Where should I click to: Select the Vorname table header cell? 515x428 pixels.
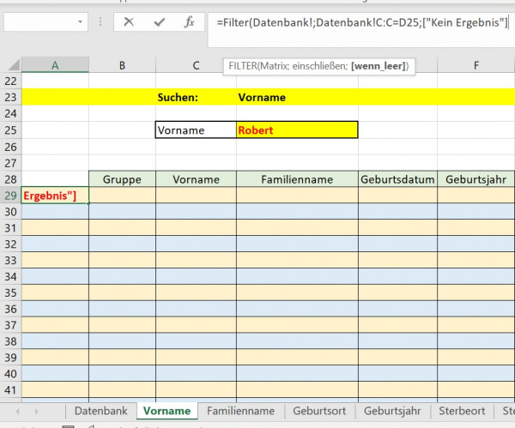[x=196, y=179]
